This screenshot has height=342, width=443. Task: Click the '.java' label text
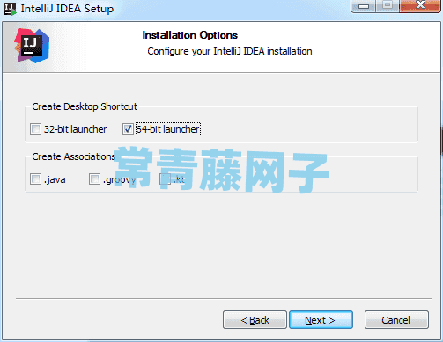pyautogui.click(x=55, y=179)
